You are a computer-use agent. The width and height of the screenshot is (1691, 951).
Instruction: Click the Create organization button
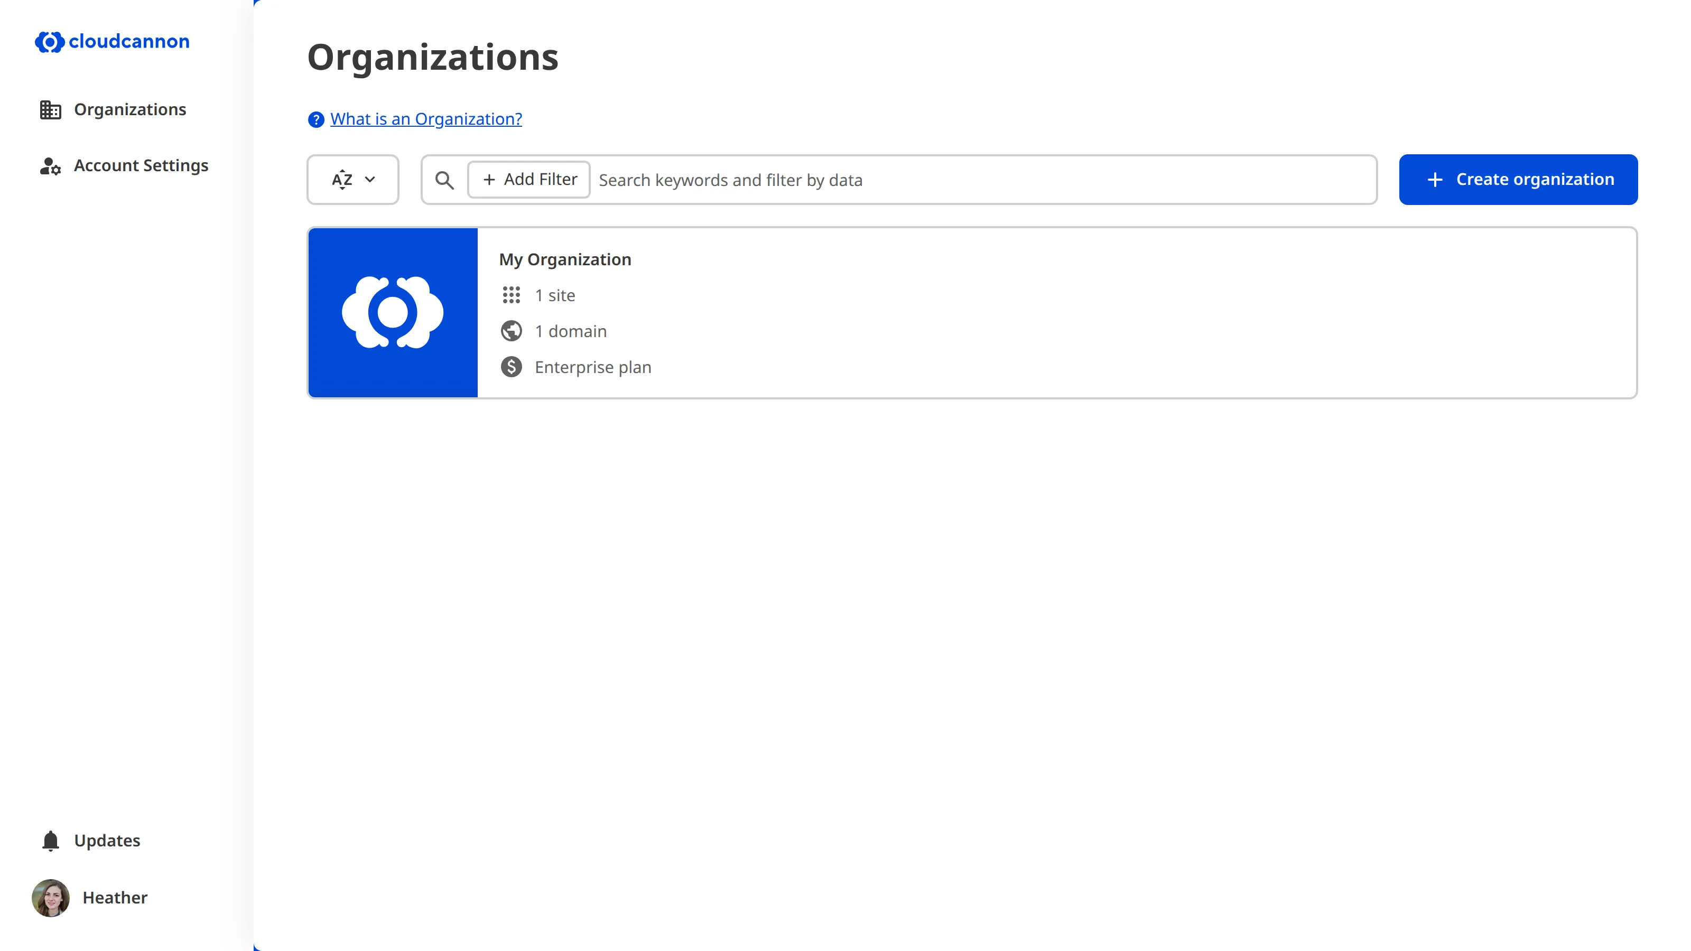1518,179
